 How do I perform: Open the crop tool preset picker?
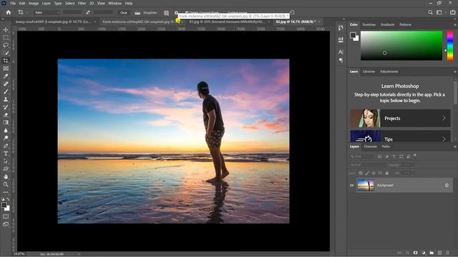(23, 13)
